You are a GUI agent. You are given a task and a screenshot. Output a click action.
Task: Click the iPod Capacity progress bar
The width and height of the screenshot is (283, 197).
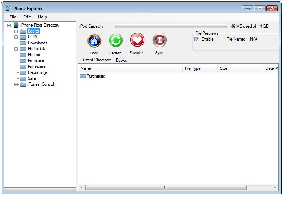pyautogui.click(x=171, y=26)
